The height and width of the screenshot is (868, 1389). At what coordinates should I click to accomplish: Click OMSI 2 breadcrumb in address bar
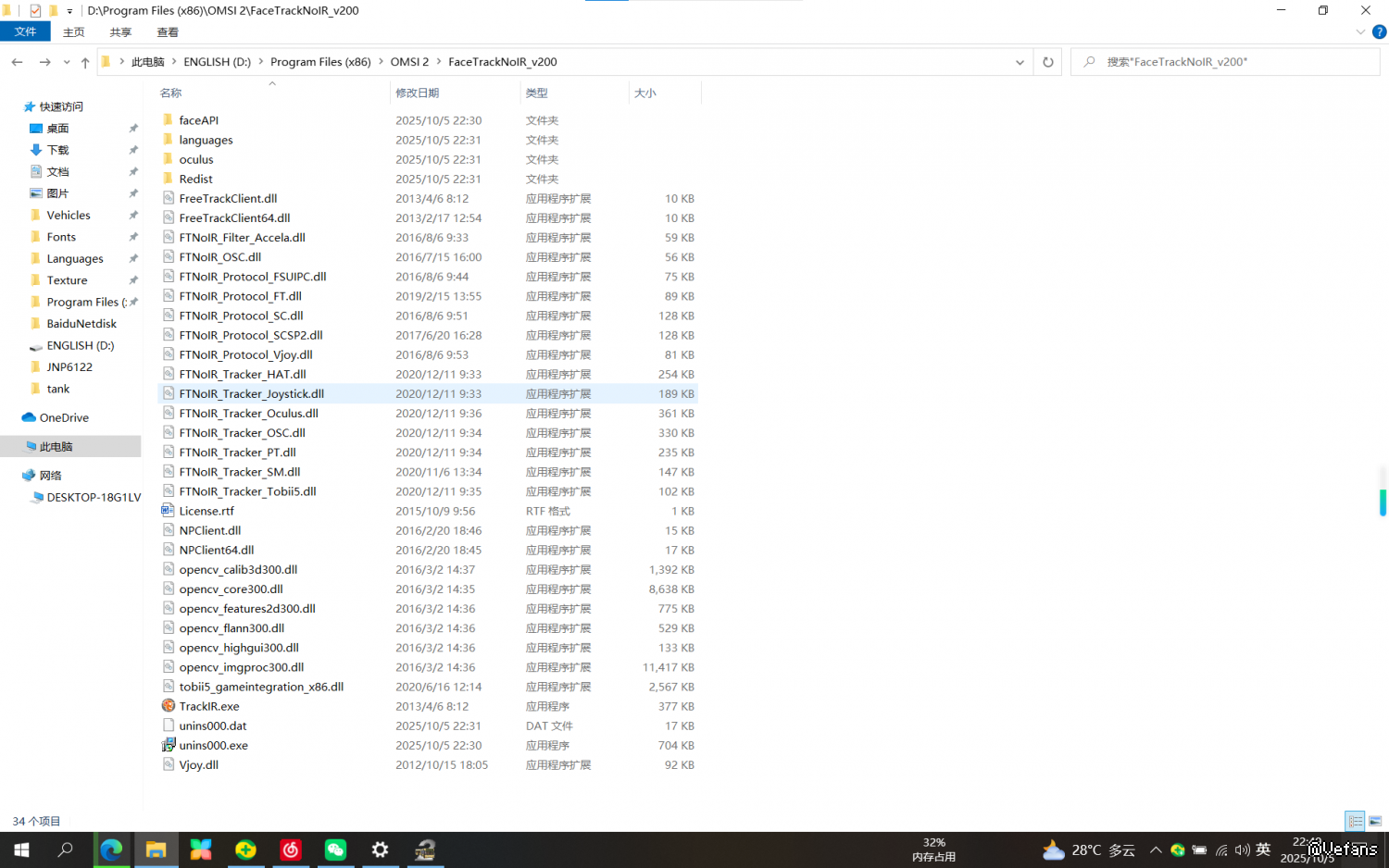click(409, 62)
